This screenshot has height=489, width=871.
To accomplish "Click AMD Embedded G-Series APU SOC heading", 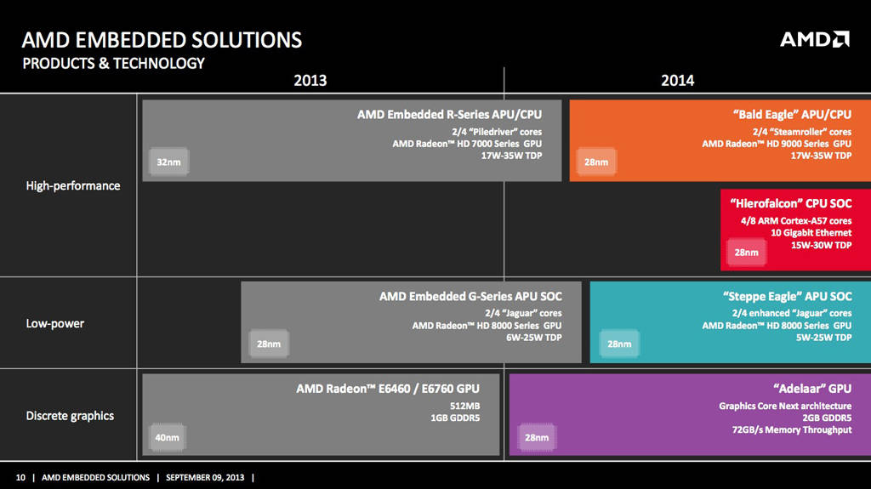I will click(470, 296).
